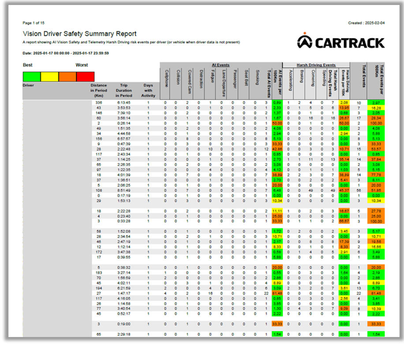Image resolution: width=404 pixels, height=344 pixels.
Task: Click the trip duration '1:47:17'
Action: click(123, 293)
